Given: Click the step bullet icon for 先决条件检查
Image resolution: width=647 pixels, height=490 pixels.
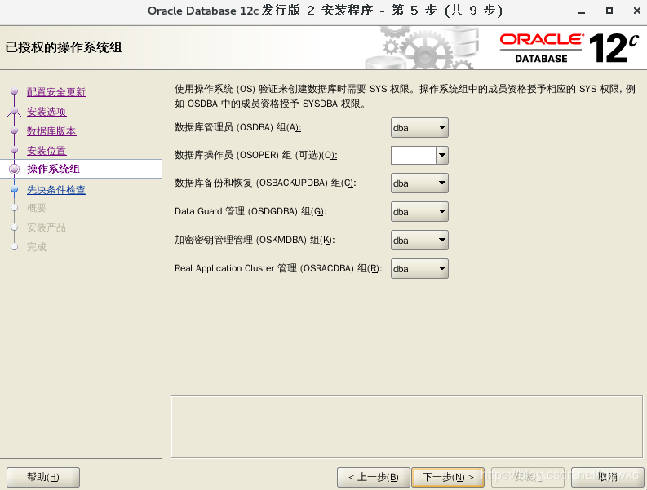Looking at the screenshot, I should (x=15, y=189).
